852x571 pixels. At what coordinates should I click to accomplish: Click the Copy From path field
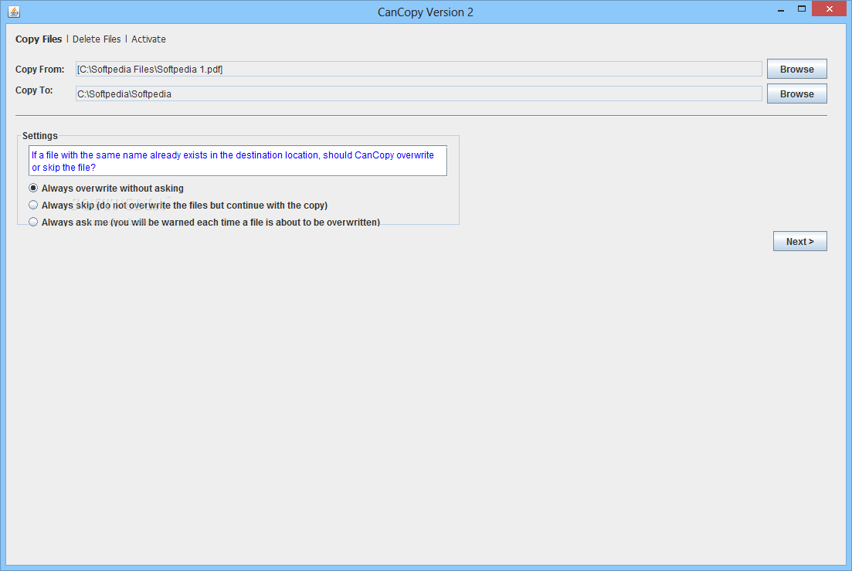(x=419, y=69)
